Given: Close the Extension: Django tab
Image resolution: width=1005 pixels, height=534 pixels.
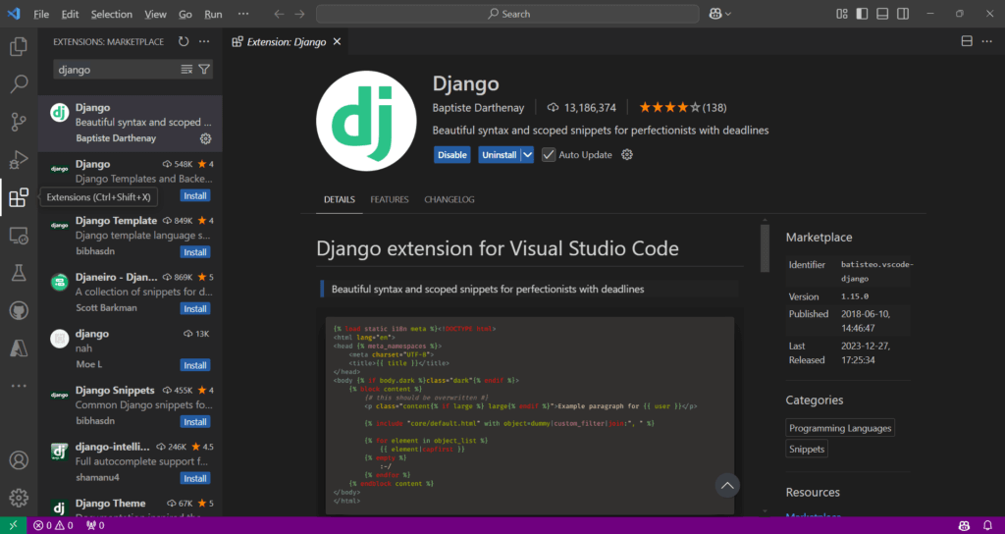Looking at the screenshot, I should pos(338,41).
